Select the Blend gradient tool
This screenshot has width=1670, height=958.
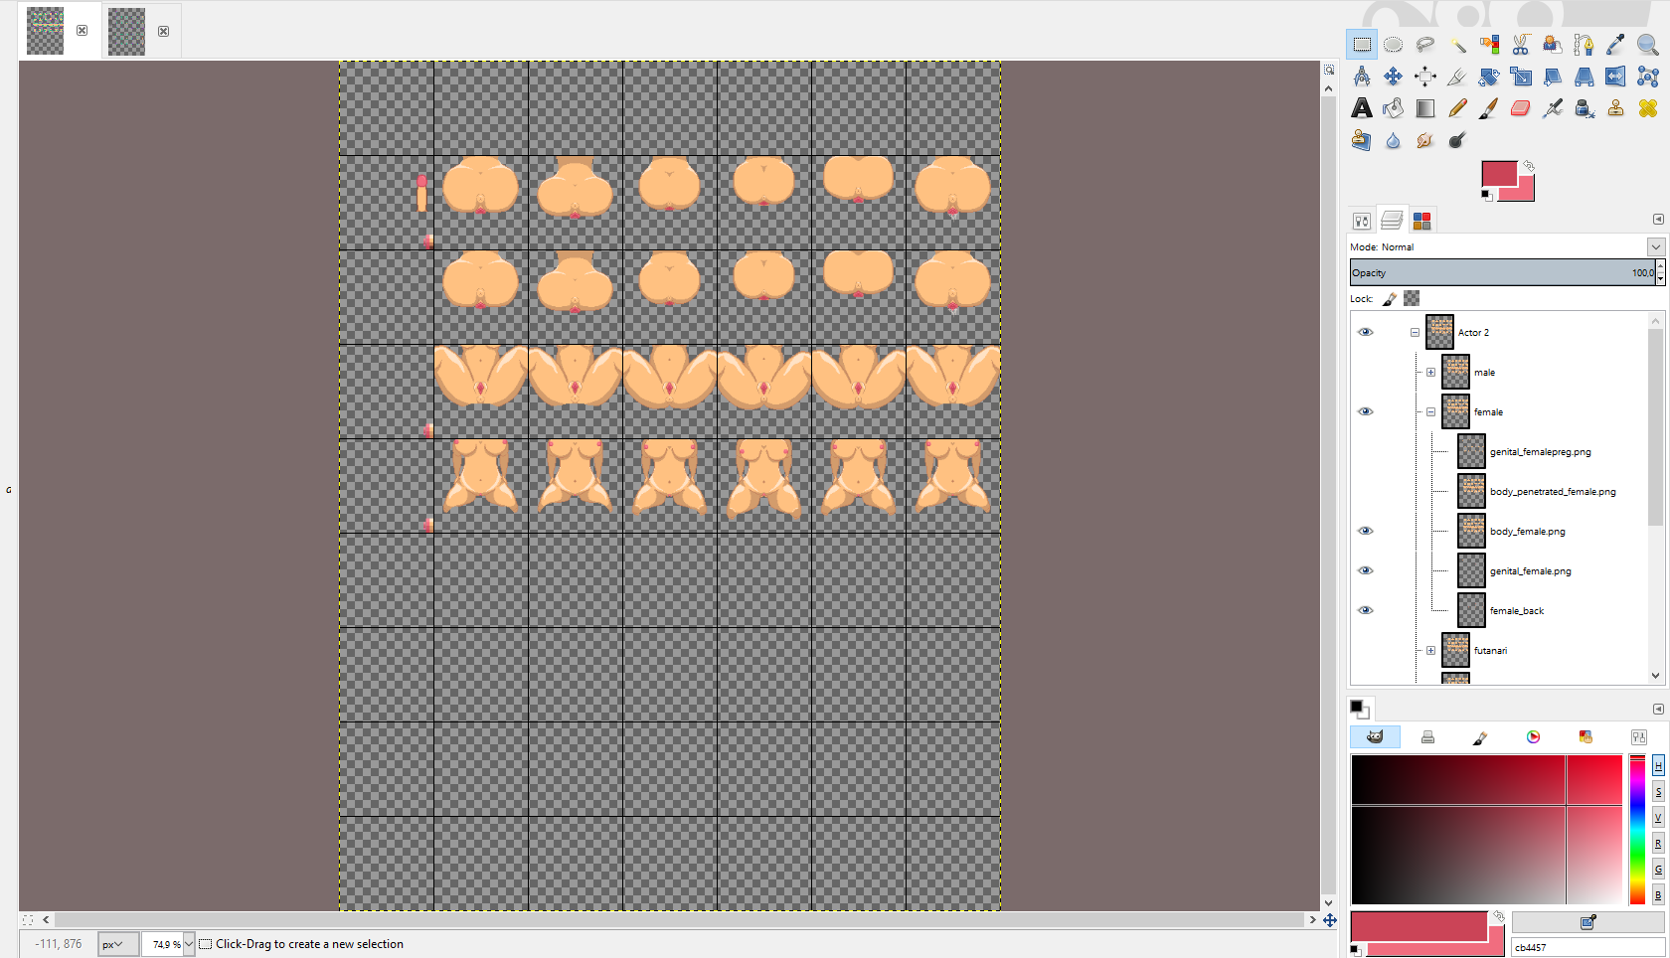1425,108
